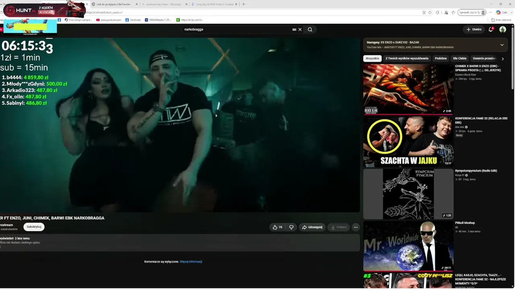
Task: Show more filter chips with right arrow
Action: (503, 59)
